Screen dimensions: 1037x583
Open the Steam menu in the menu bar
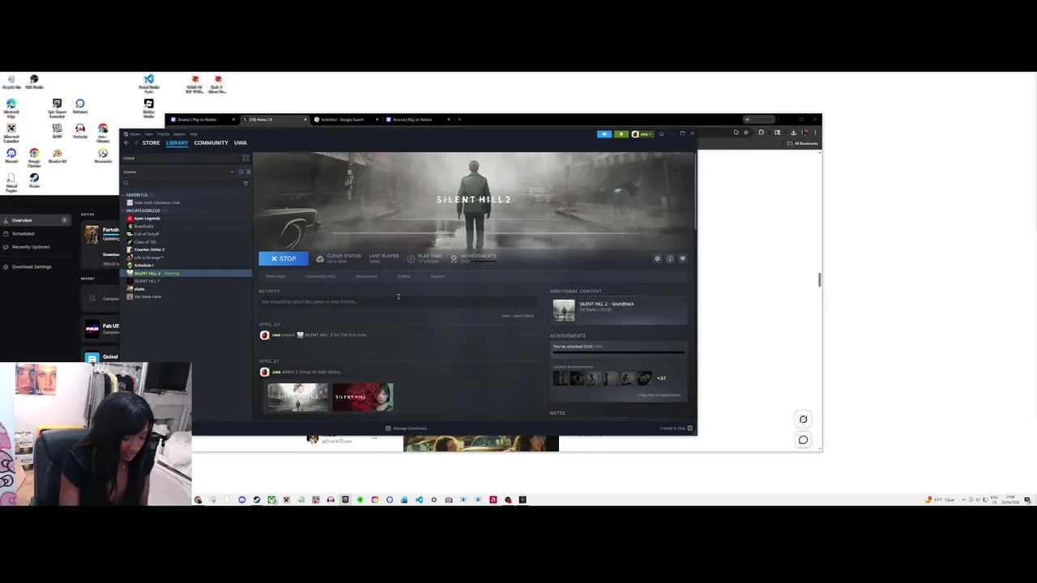[x=135, y=134]
